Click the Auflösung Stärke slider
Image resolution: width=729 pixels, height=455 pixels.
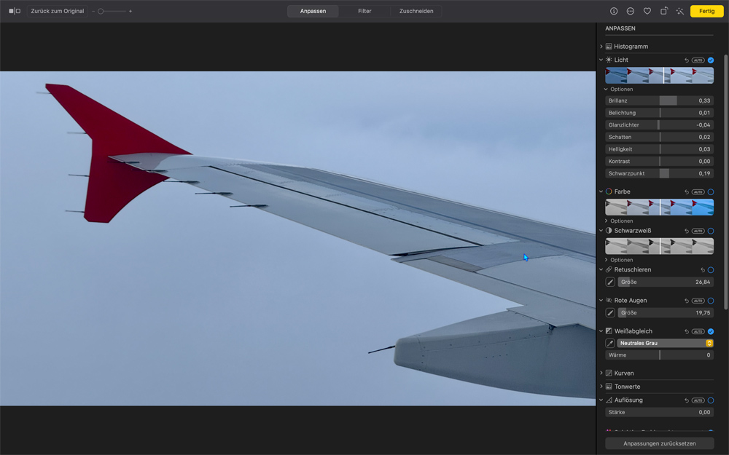tap(659, 412)
